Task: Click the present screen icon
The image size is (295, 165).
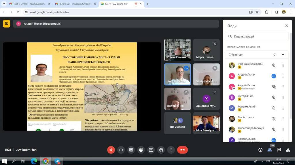Action: (151, 150)
